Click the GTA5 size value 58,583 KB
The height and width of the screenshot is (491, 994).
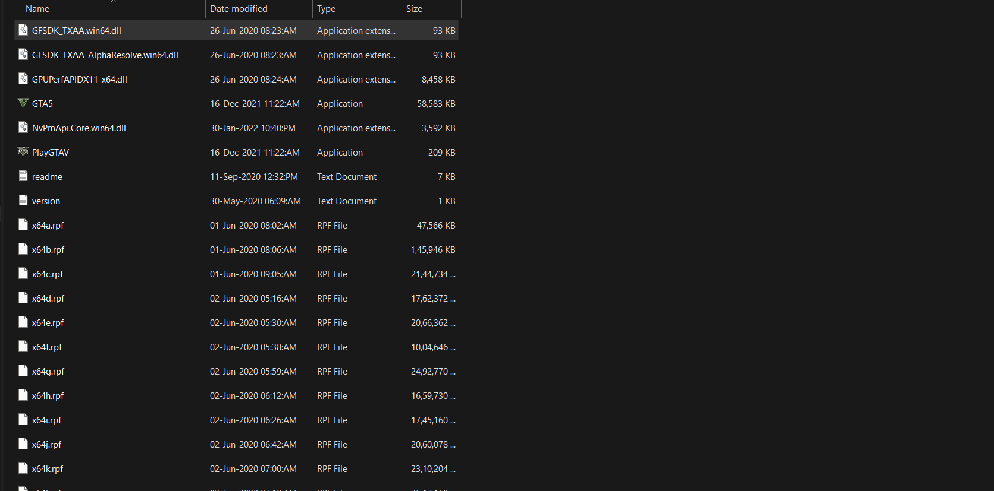click(436, 104)
